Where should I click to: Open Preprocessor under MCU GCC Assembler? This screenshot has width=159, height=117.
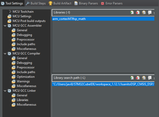pyautogui.click(x=26, y=40)
